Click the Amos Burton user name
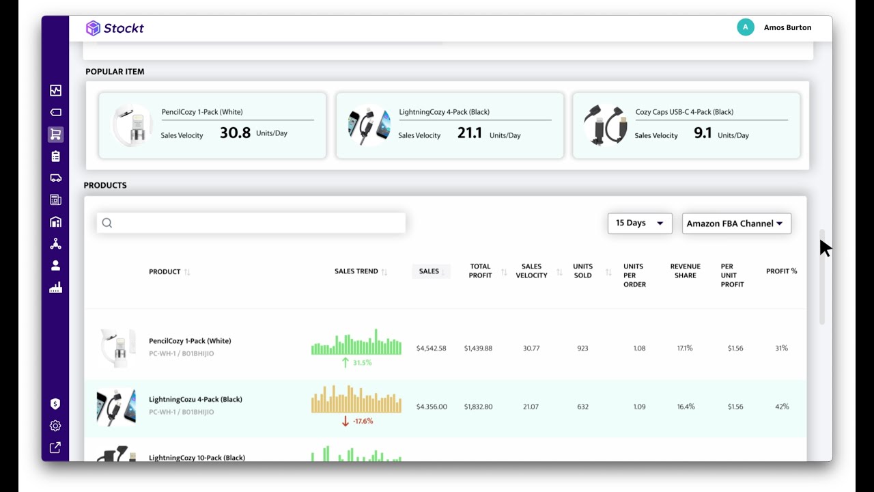The height and width of the screenshot is (492, 874). tap(787, 27)
